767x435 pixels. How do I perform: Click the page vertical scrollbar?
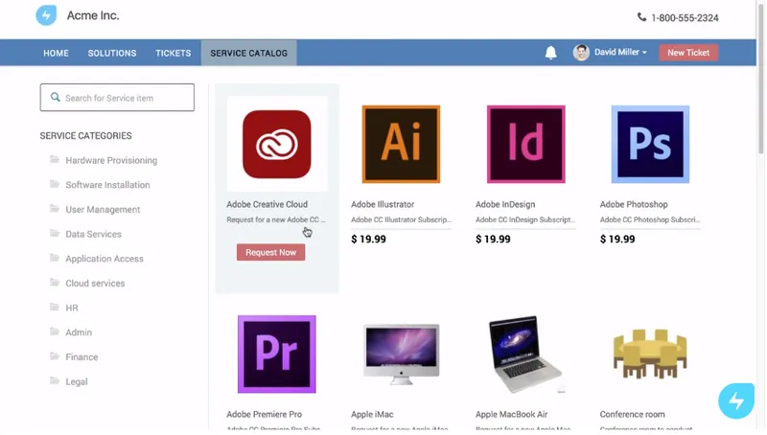coord(760,79)
